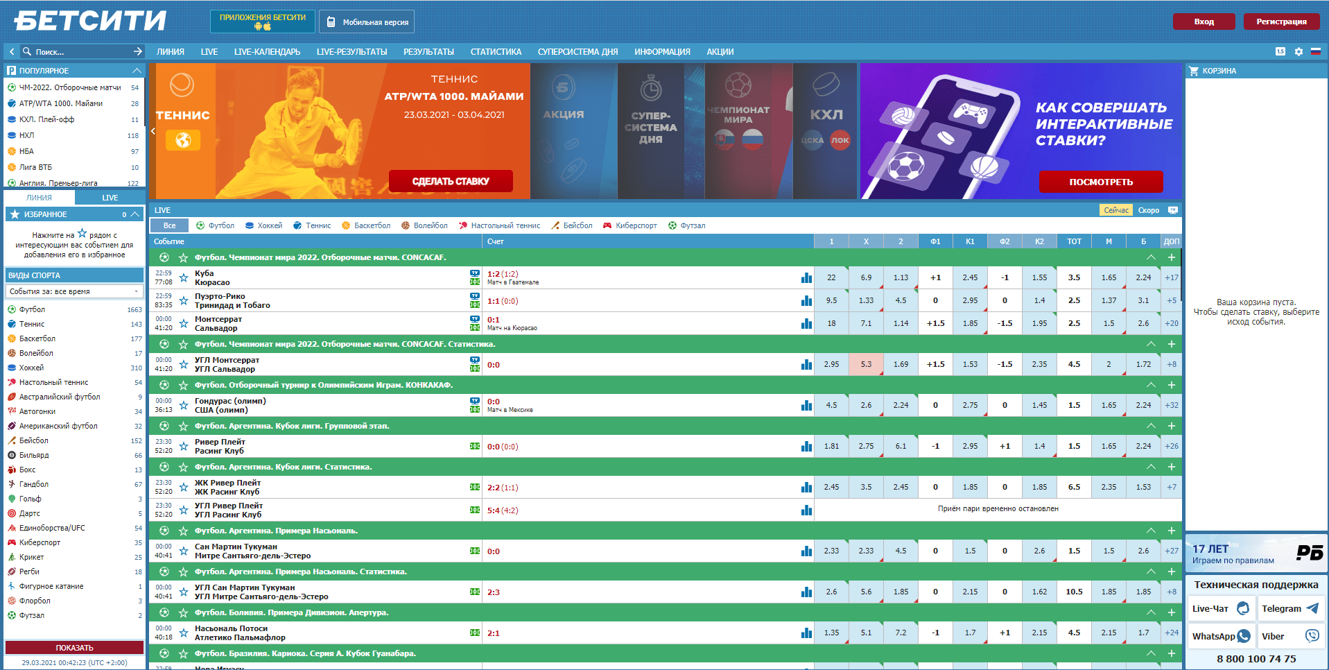Click soccer ball icon on Аргентина Кубок лиги header
This screenshot has width=1329, height=670.
tap(164, 426)
